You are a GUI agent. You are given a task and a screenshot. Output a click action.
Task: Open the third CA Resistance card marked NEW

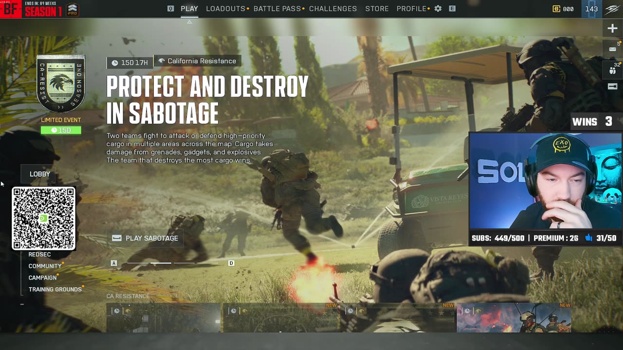[x=398, y=317]
